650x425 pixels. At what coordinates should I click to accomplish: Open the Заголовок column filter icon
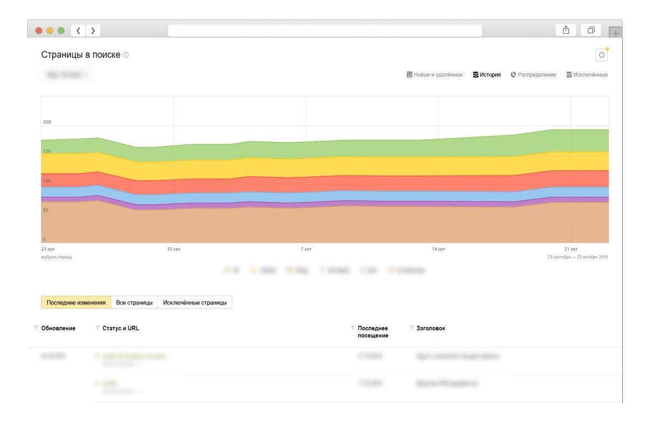[x=412, y=328]
